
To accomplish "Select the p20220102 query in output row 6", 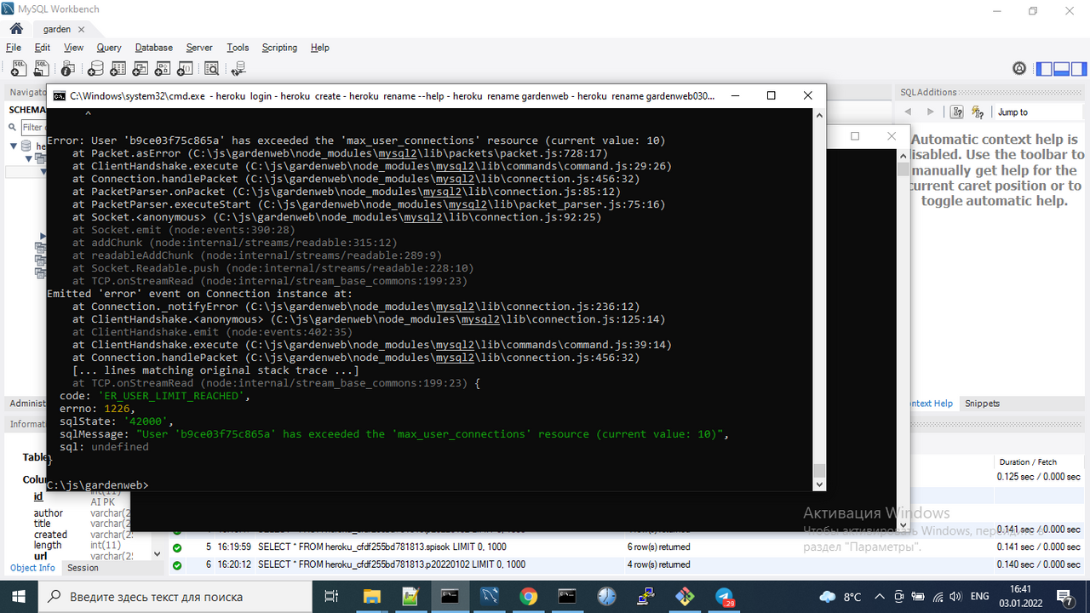I will coord(392,564).
